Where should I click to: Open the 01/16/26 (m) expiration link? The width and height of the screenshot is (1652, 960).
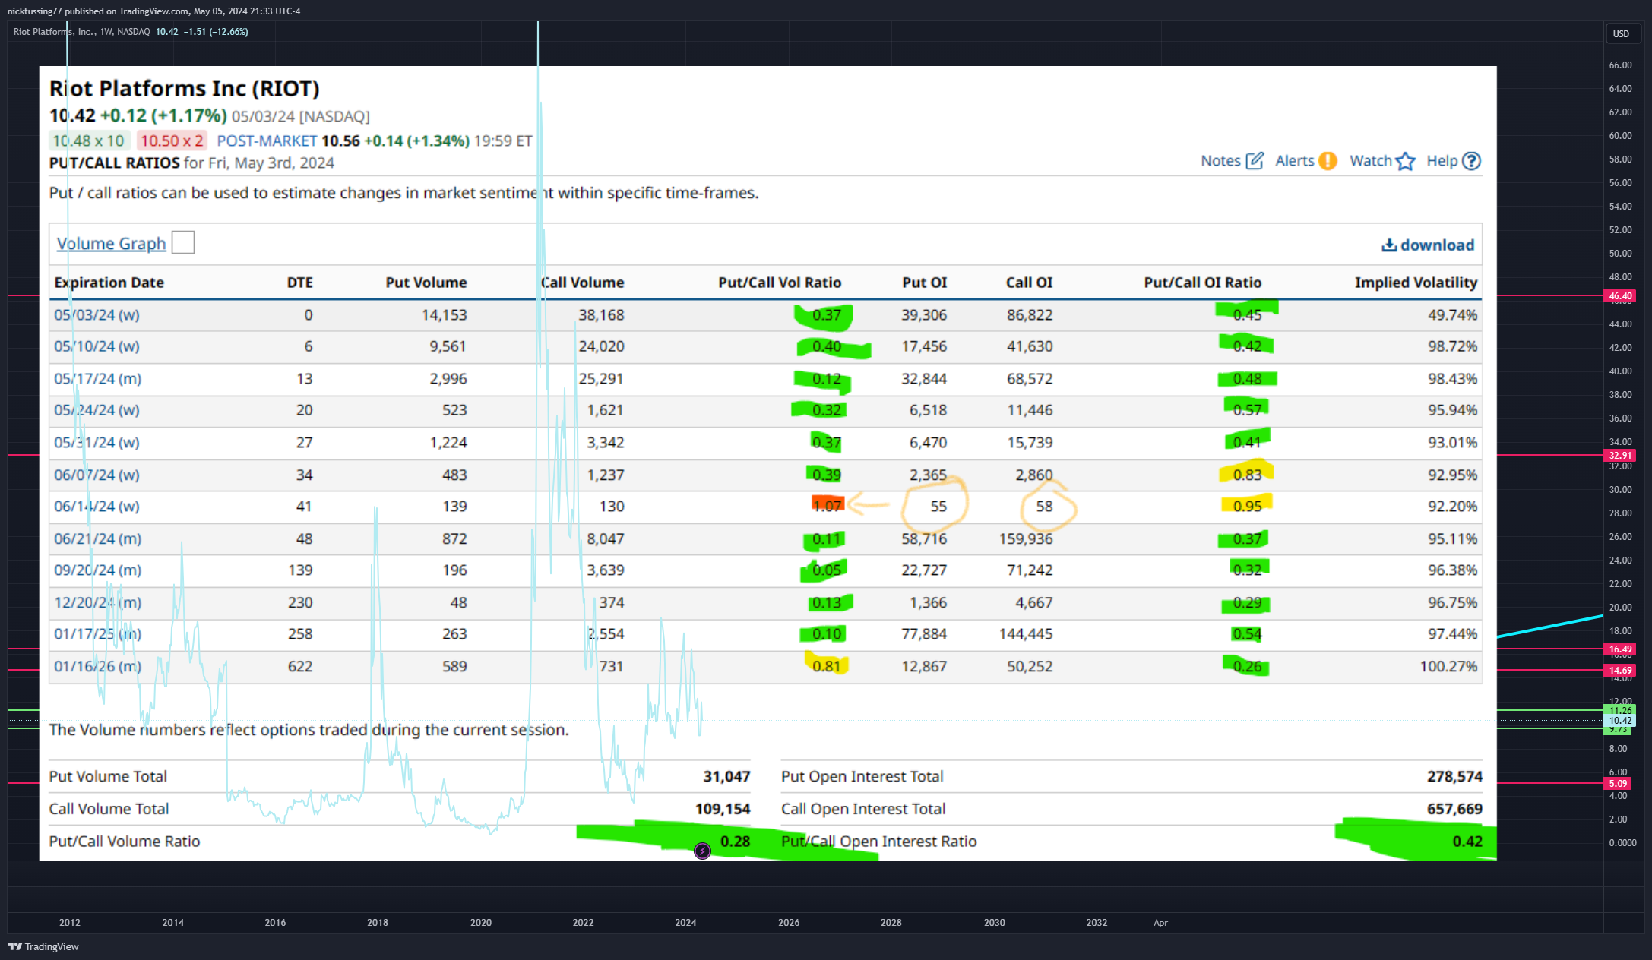pyautogui.click(x=97, y=666)
